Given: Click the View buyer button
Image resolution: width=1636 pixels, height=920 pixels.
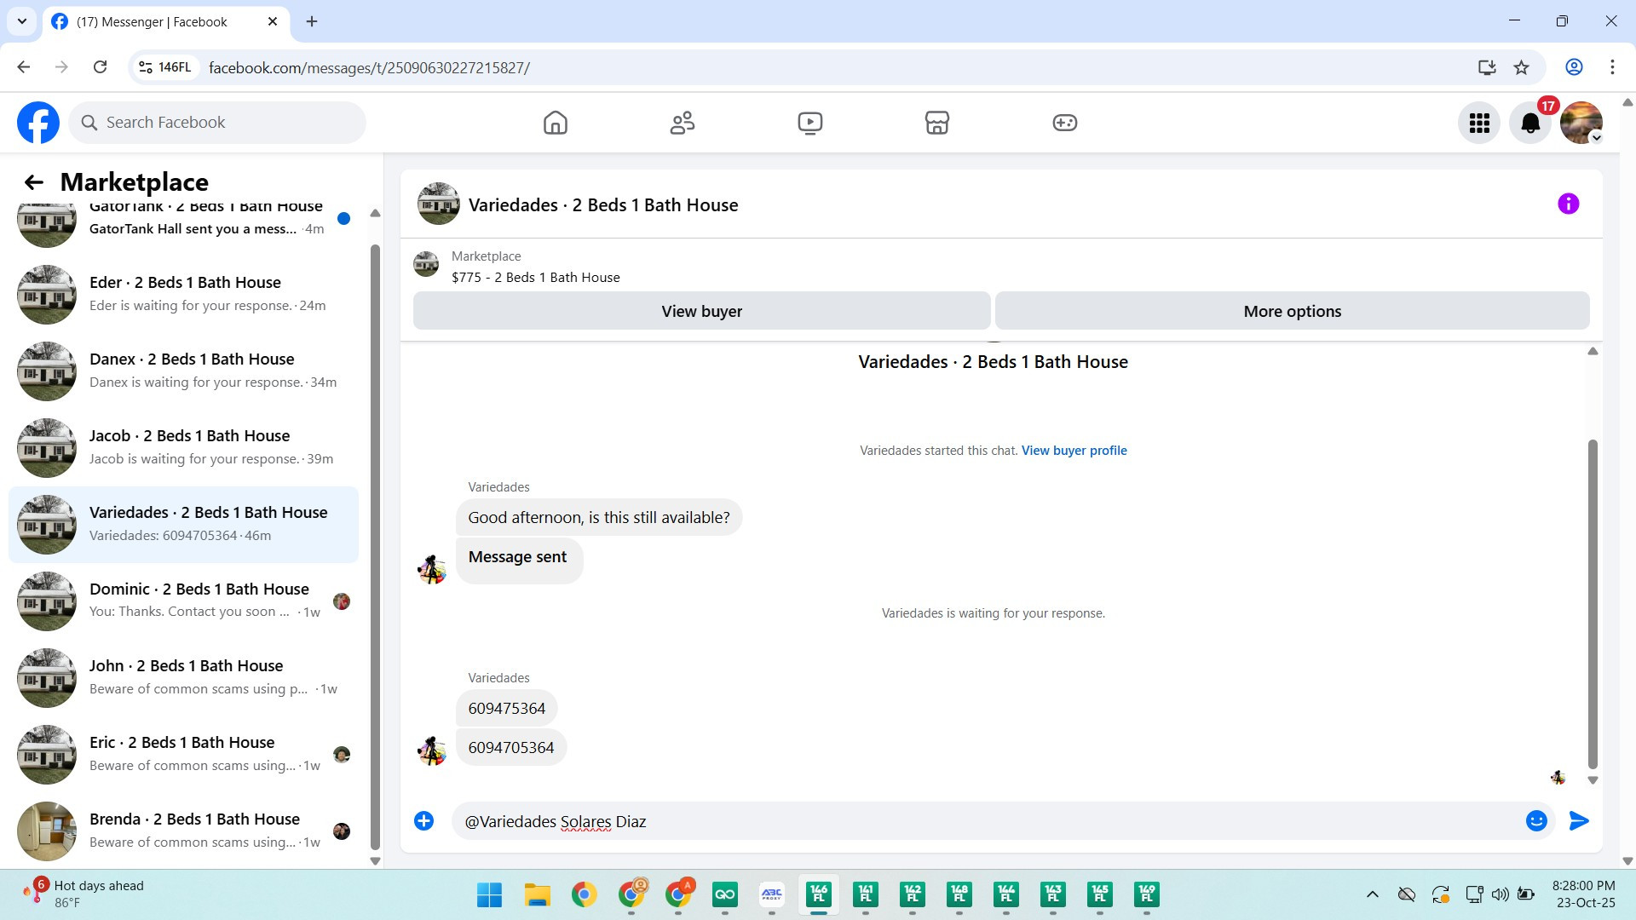Looking at the screenshot, I should point(701,311).
